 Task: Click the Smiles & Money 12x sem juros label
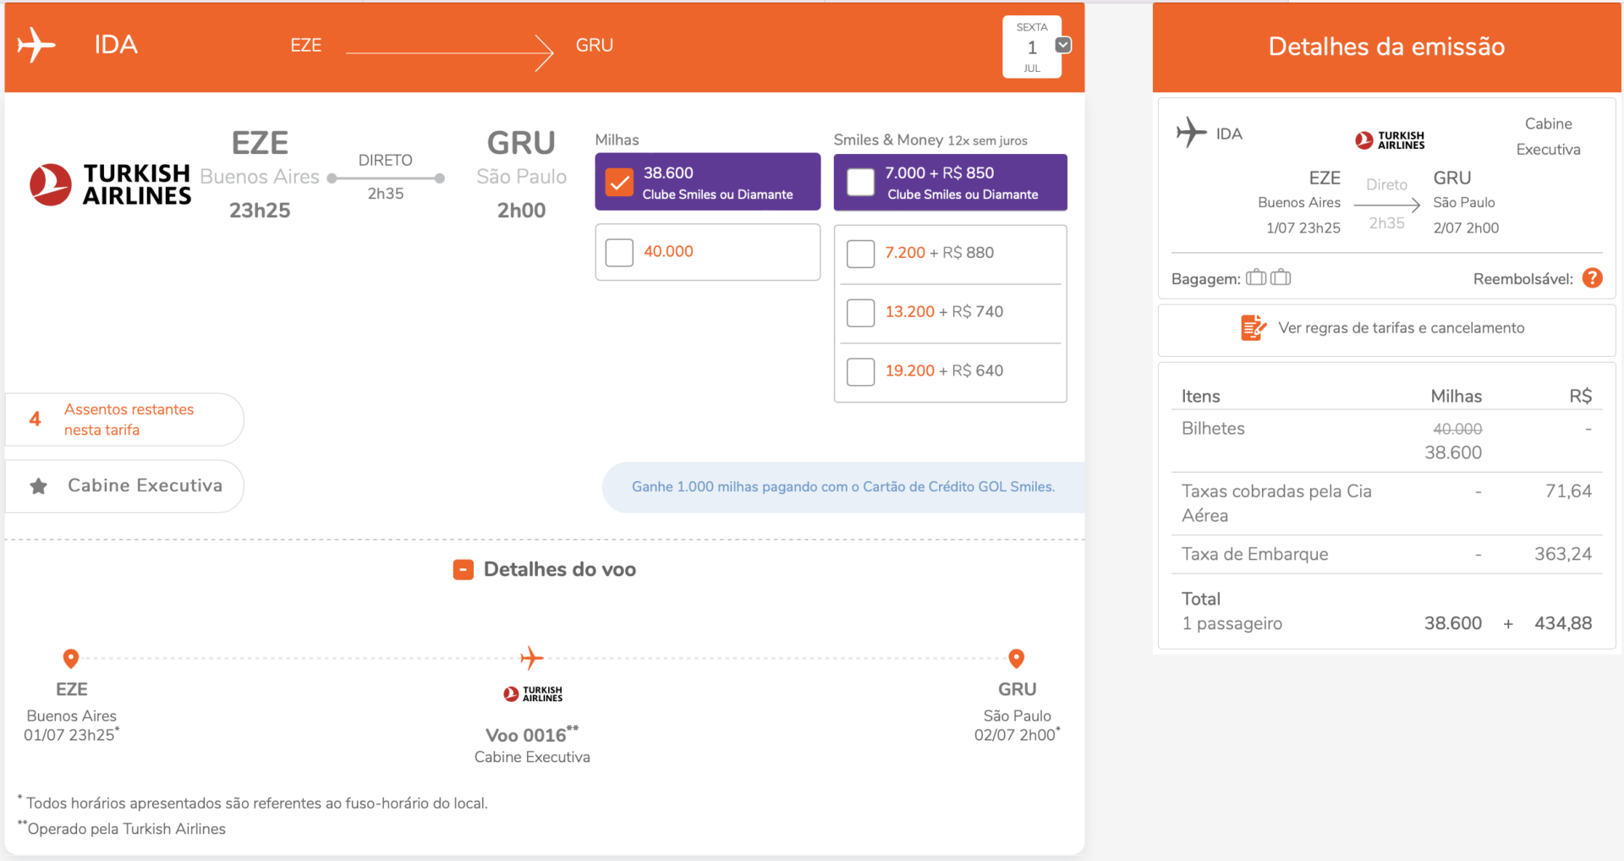pos(930,140)
